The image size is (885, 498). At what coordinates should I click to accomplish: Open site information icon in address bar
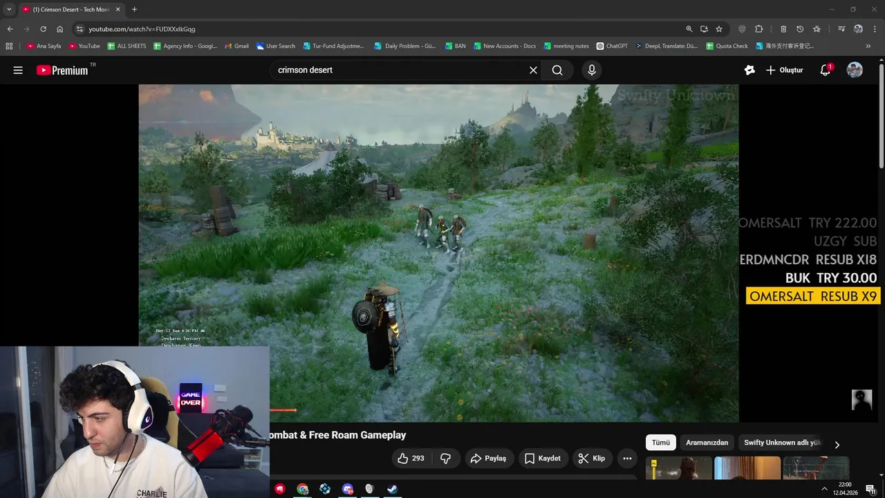[80, 29]
